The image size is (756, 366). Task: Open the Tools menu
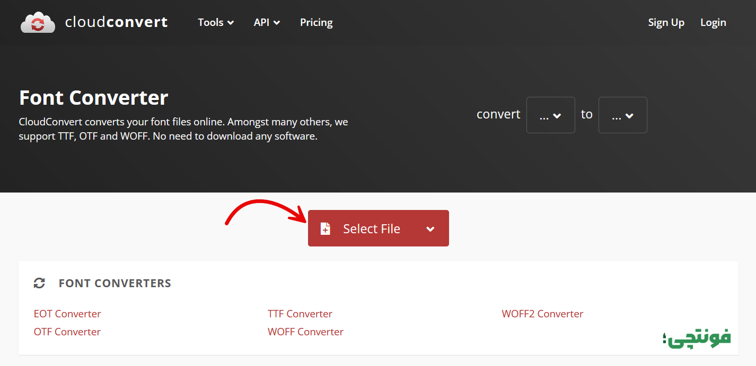click(x=216, y=22)
